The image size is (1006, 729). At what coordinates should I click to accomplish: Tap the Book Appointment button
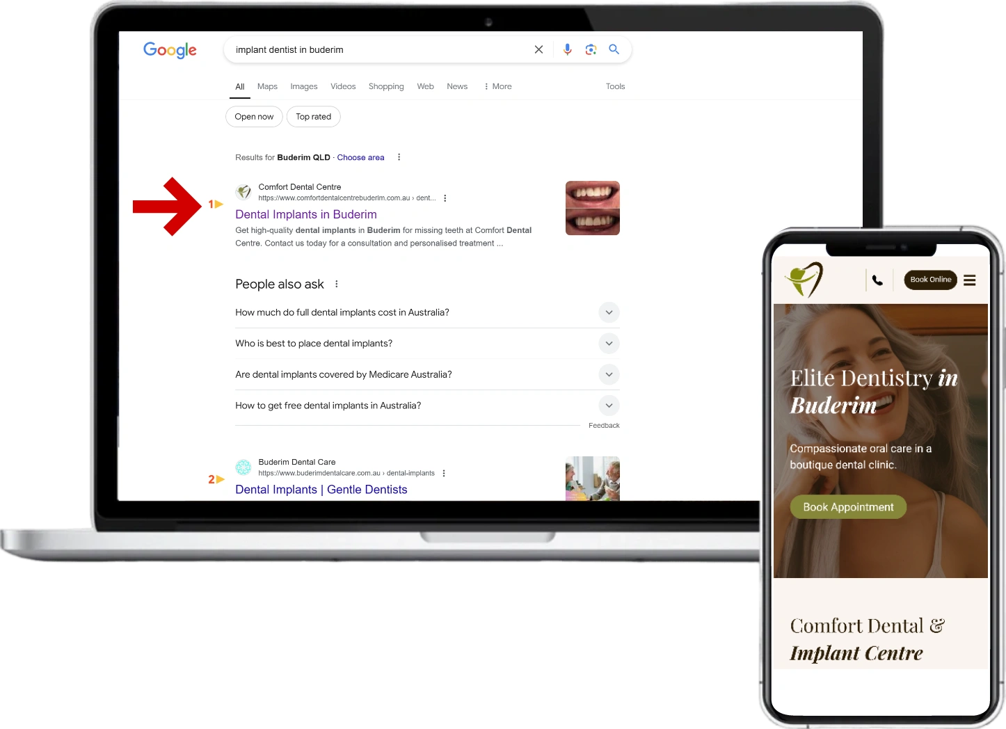point(848,507)
